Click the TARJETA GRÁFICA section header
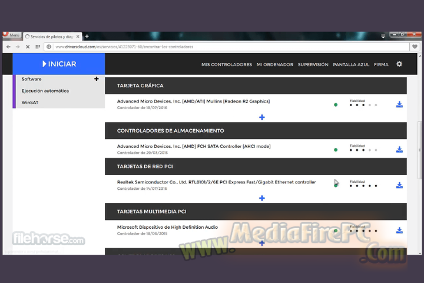Image resolution: width=424 pixels, height=283 pixels. click(x=256, y=85)
